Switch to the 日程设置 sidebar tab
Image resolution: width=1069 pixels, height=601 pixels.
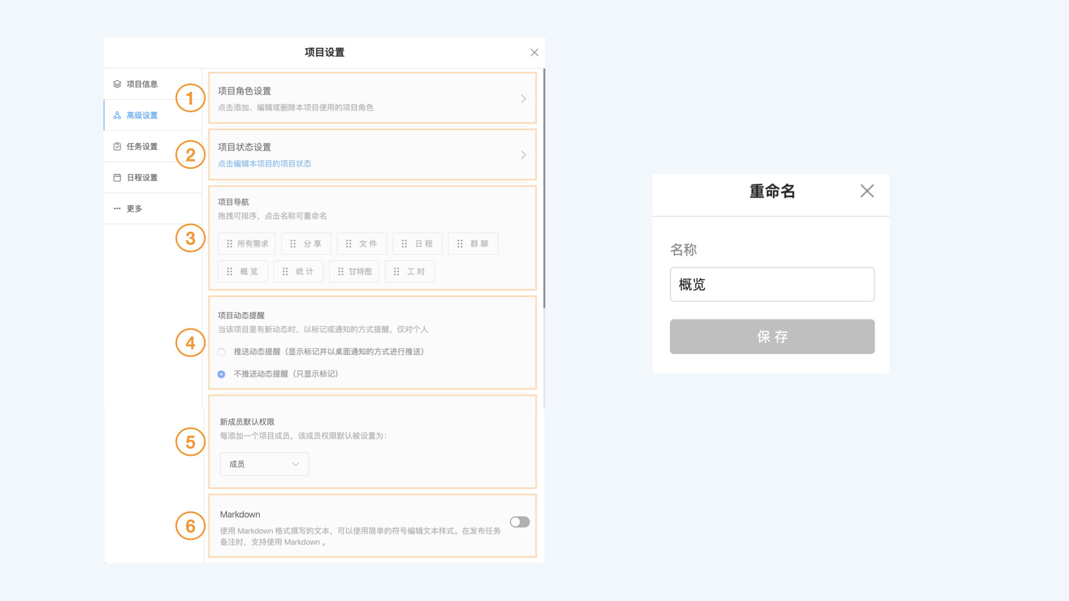[x=153, y=178]
